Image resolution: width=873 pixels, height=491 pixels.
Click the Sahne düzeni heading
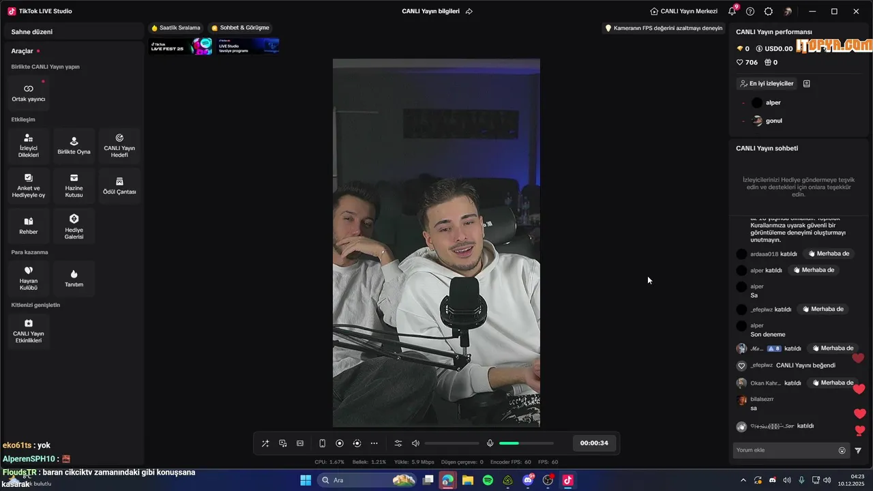click(x=32, y=32)
